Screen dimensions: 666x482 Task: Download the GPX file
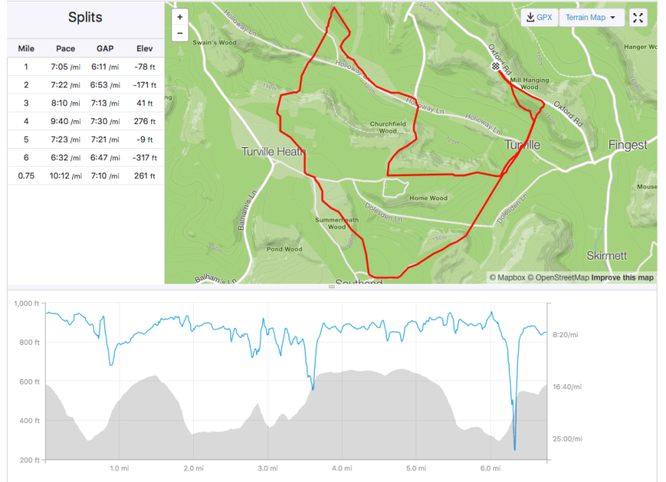[x=539, y=18]
